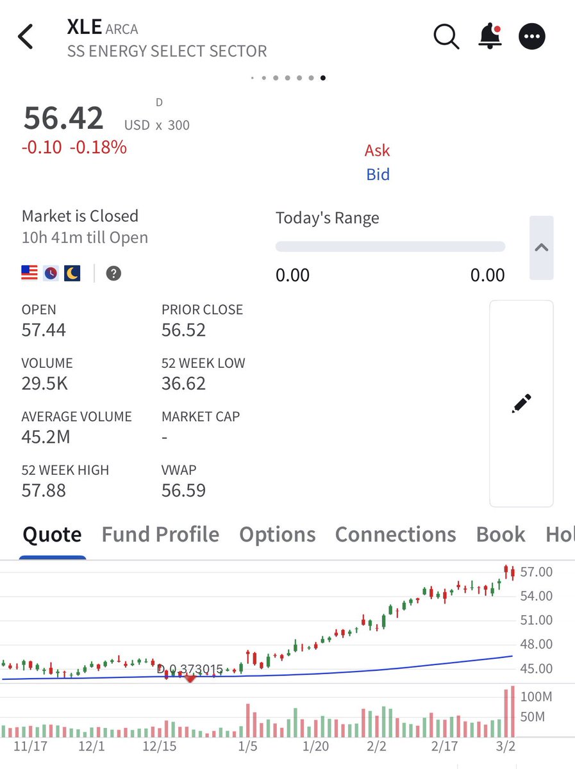Screen dimensions: 575x769
Task: Open the question mark help icon
Action: point(113,274)
